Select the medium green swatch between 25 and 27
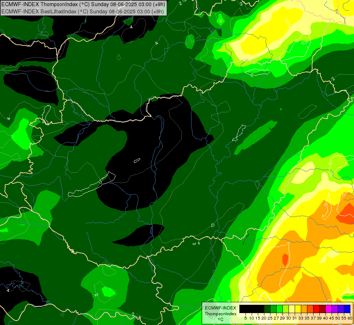 click(x=273, y=309)
